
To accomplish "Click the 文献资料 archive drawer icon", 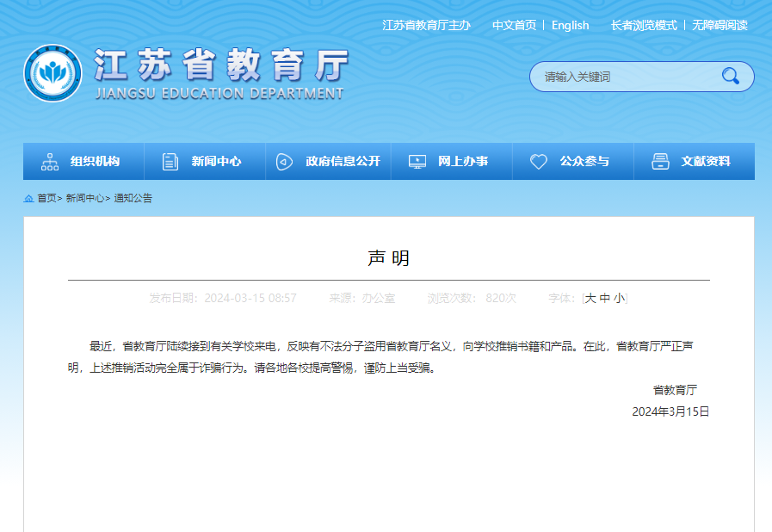I will point(660,161).
